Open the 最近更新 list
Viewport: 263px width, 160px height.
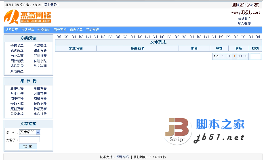pos(40,104)
